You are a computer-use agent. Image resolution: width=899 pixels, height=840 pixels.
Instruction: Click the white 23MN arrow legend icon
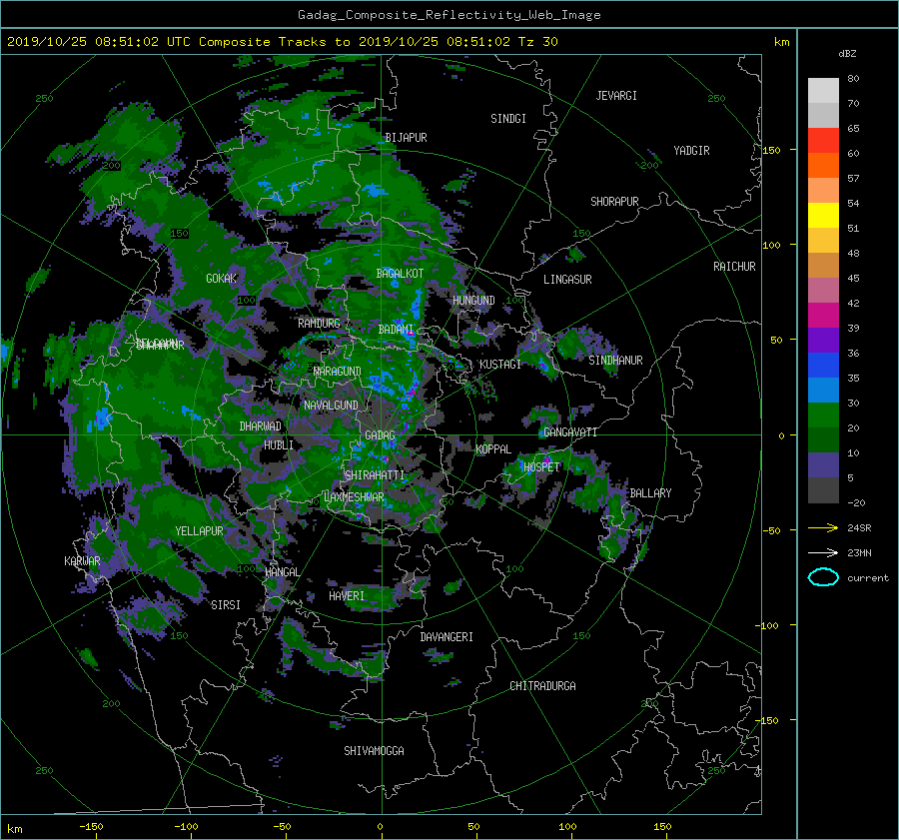[823, 552]
